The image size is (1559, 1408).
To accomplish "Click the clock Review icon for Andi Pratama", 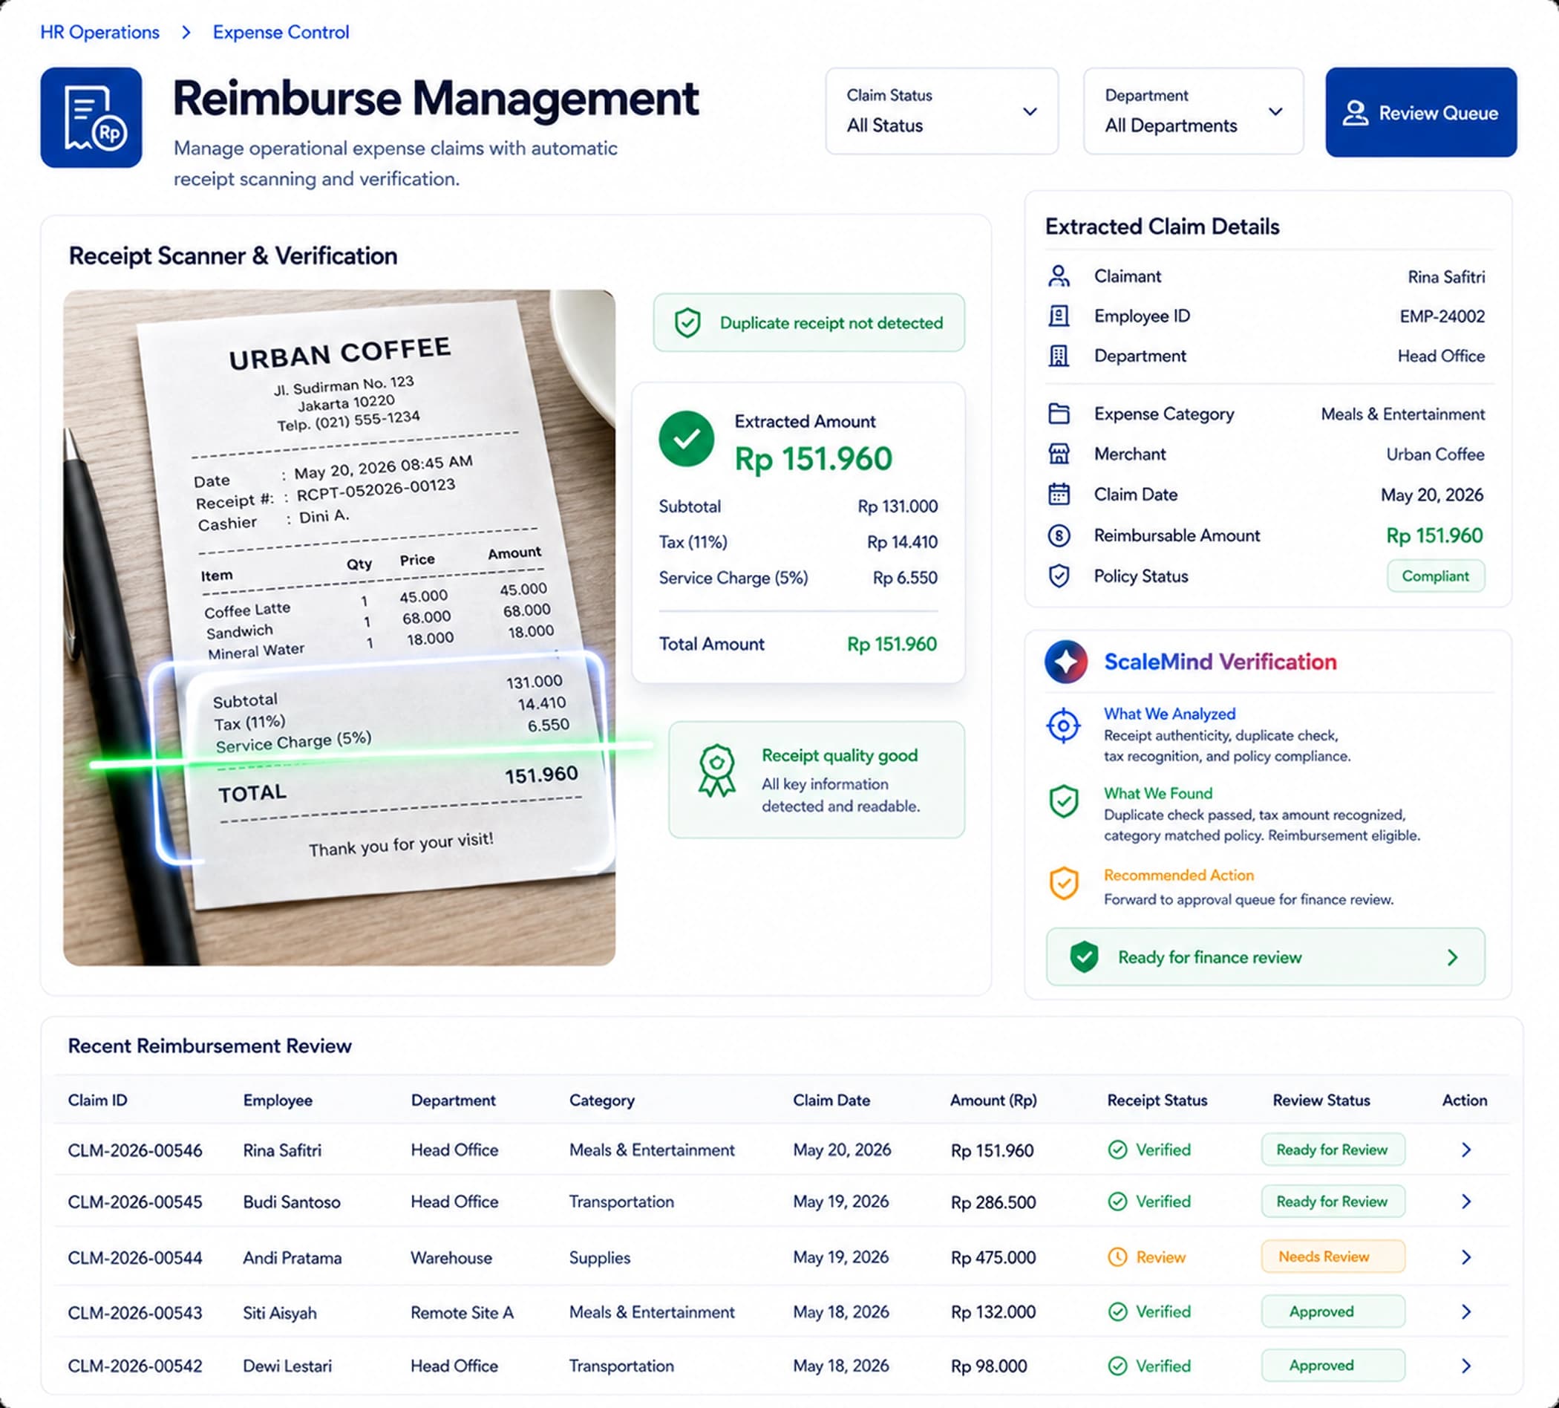I will (1117, 1257).
